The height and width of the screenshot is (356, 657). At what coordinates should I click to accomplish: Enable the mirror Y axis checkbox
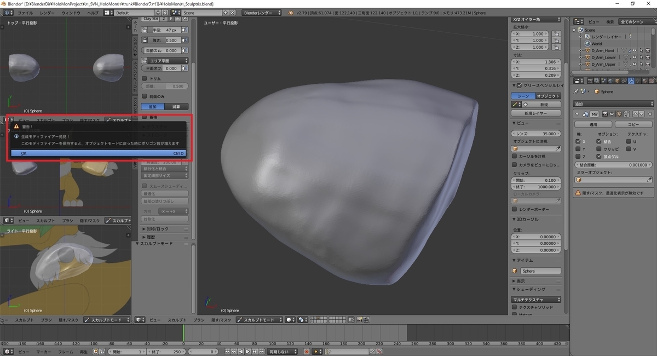[578, 149]
